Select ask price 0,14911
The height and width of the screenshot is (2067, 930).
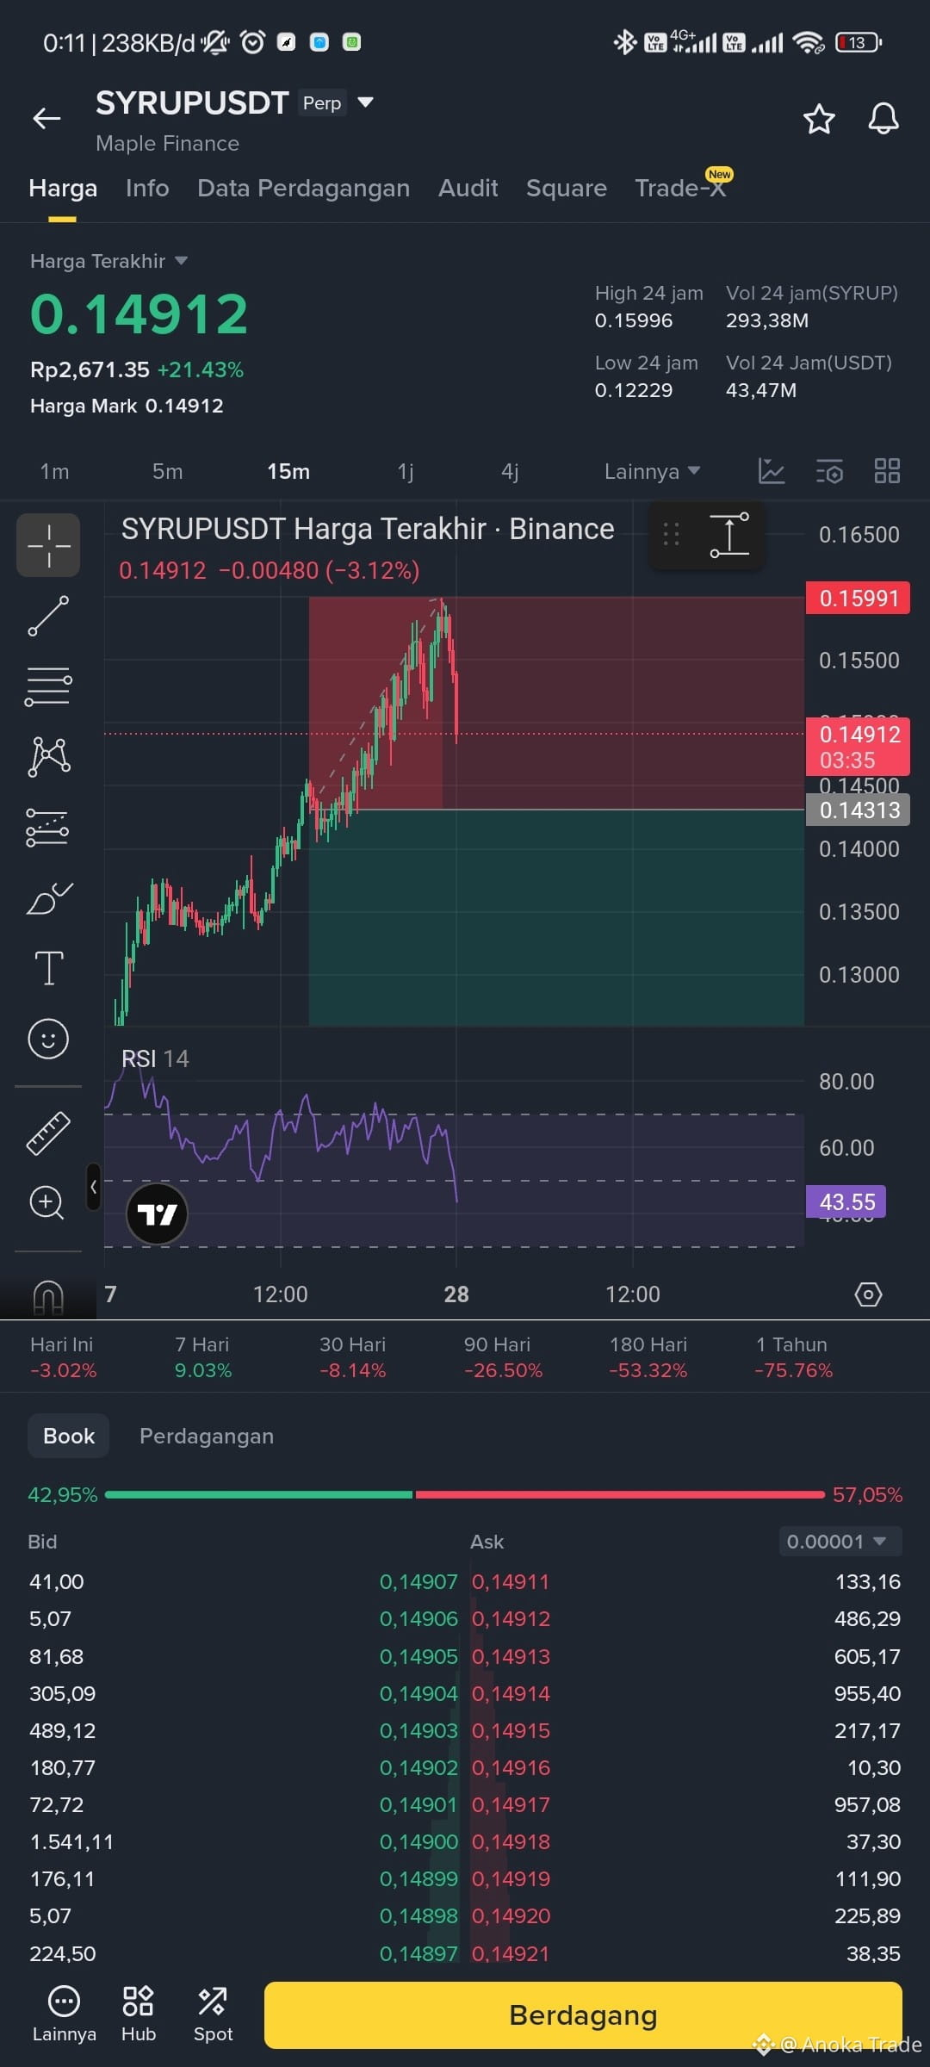coord(511,1581)
